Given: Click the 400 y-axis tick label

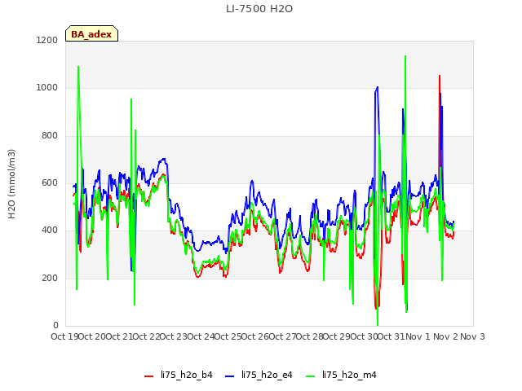Looking at the screenshot, I should coord(50,230).
